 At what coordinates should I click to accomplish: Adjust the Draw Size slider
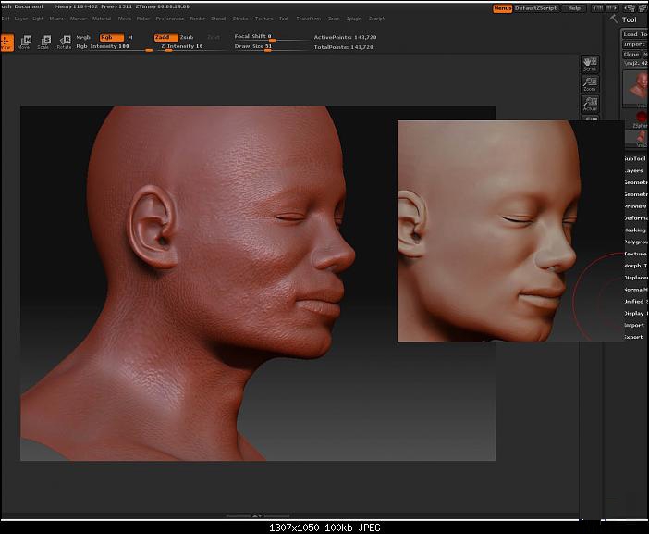coord(271,47)
